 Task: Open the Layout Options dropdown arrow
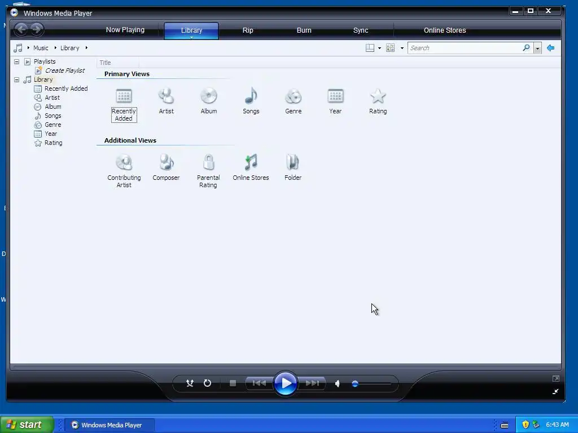379,48
